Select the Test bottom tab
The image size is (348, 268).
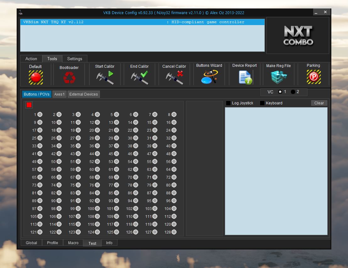point(92,243)
